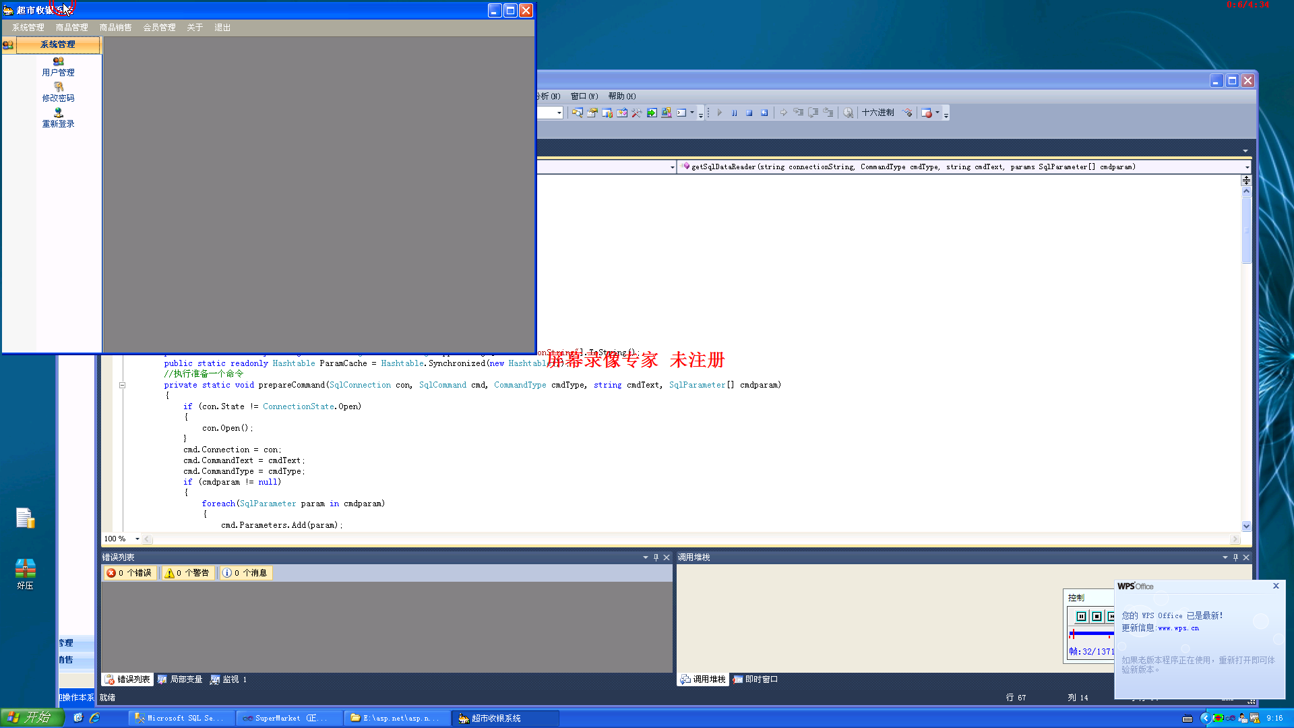Open 商品销售 menu in cashier app
Viewport: 1294px width, 728px height.
coord(115,28)
